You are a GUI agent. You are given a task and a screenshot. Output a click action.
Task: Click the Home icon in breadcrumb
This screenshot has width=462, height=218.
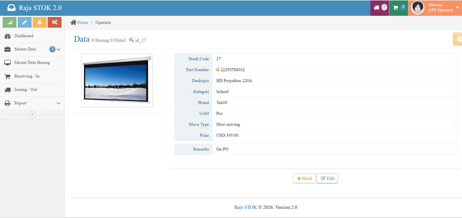coord(74,23)
